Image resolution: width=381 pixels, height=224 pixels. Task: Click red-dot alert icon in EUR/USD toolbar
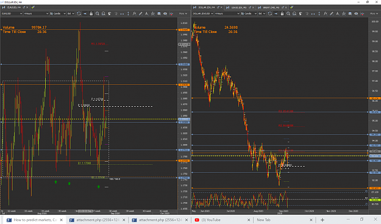click(171, 13)
